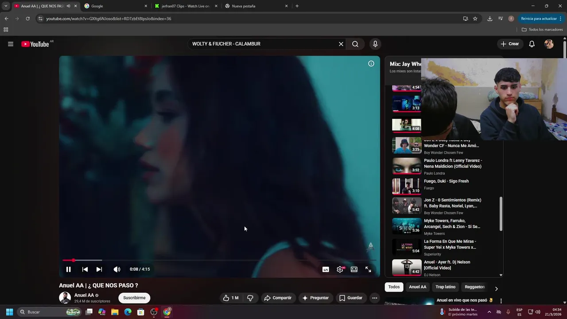Switch to theater mode
Image resolution: width=567 pixels, height=319 pixels.
354,269
